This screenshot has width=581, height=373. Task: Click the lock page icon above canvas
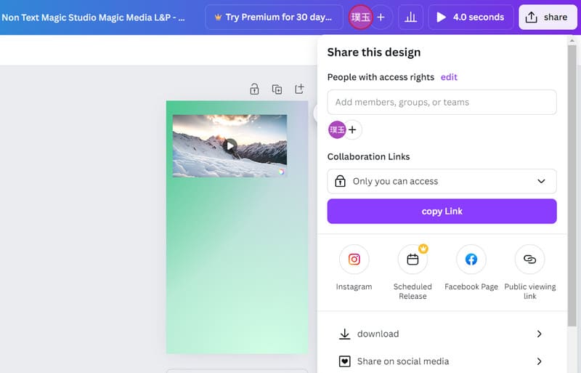[x=254, y=89]
